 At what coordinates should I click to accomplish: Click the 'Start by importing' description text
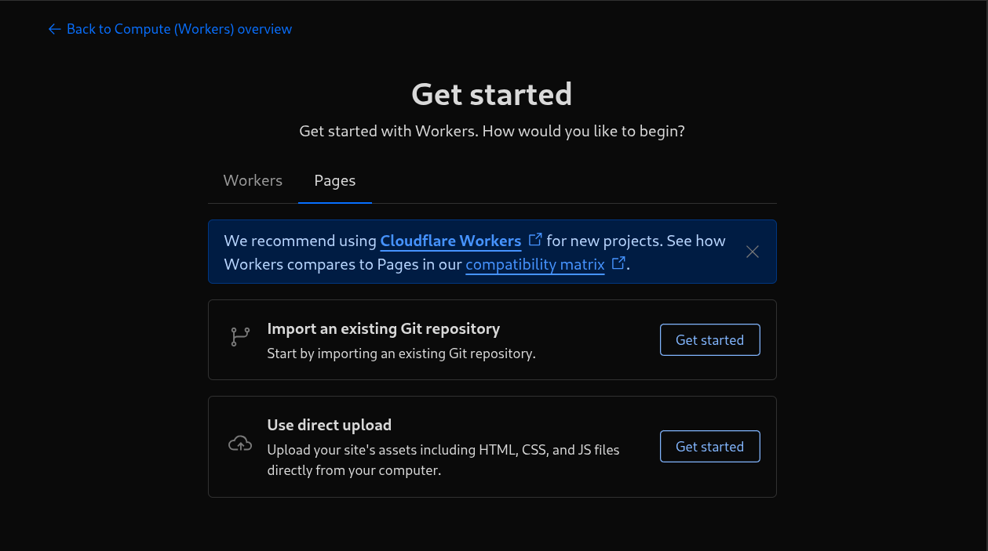tap(401, 353)
